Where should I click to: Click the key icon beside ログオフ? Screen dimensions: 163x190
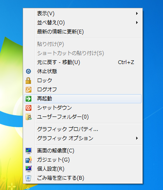click(x=28, y=90)
